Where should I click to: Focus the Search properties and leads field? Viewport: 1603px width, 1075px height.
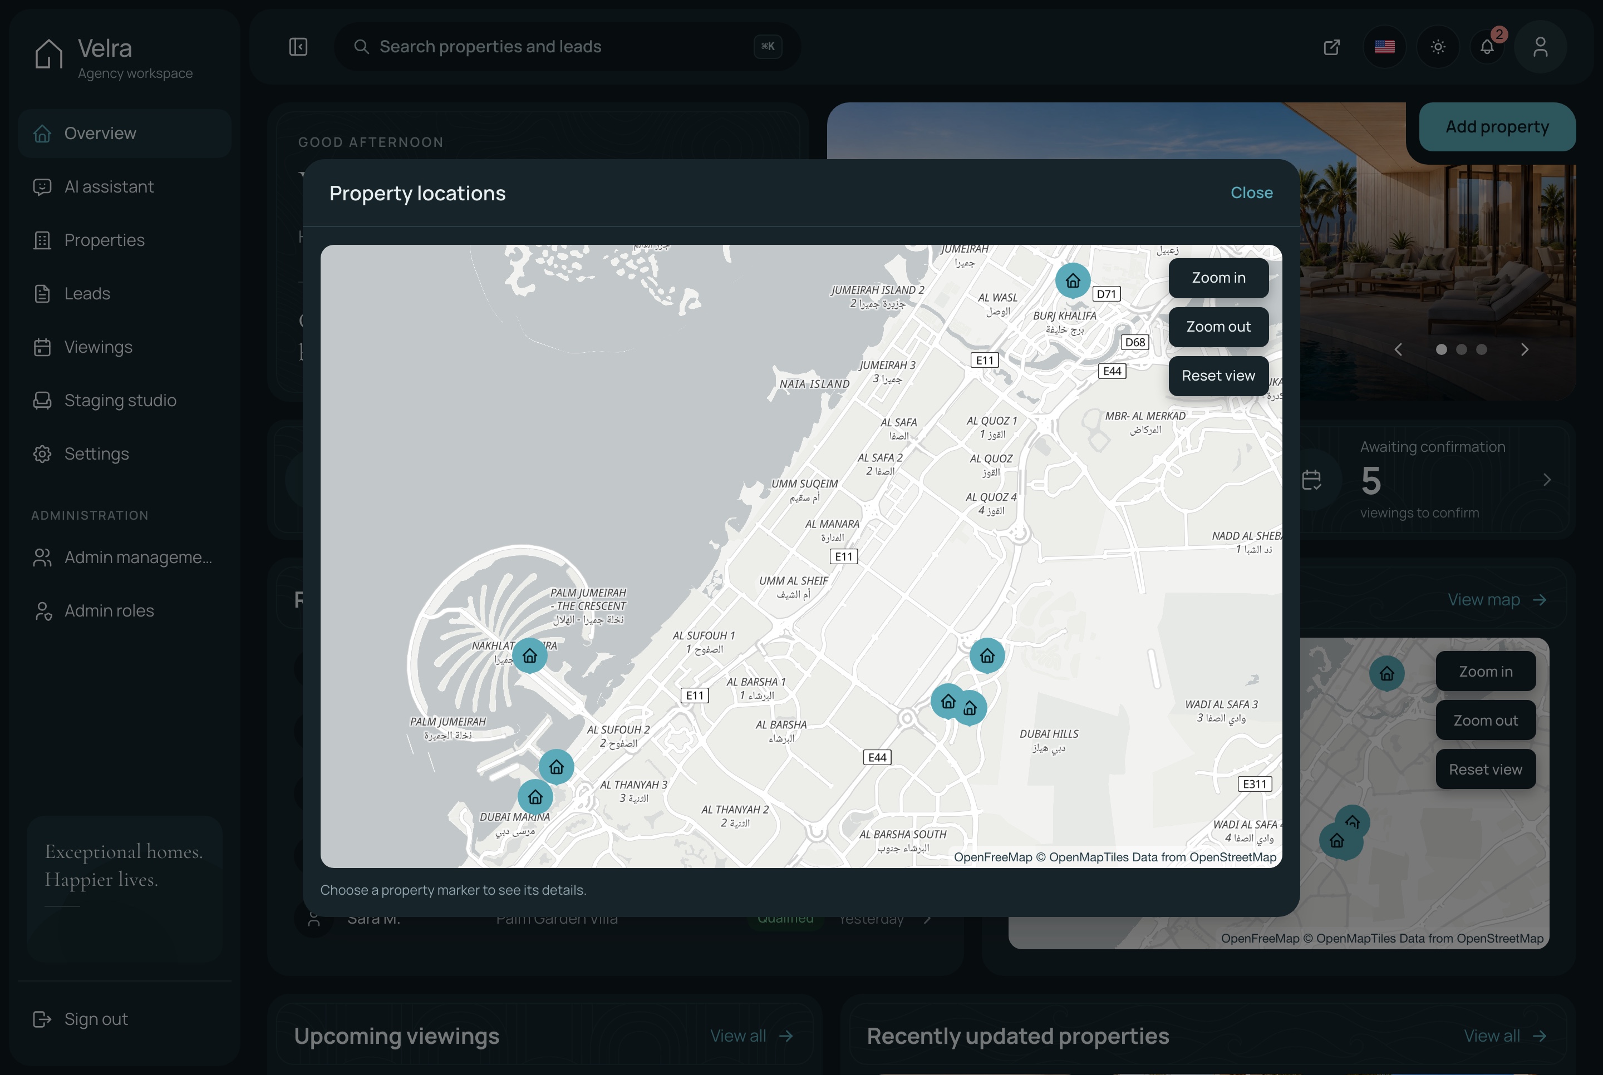[567, 47]
